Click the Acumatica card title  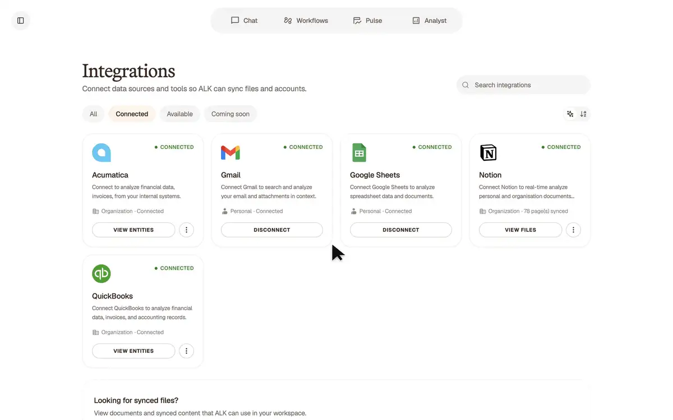[x=110, y=175]
